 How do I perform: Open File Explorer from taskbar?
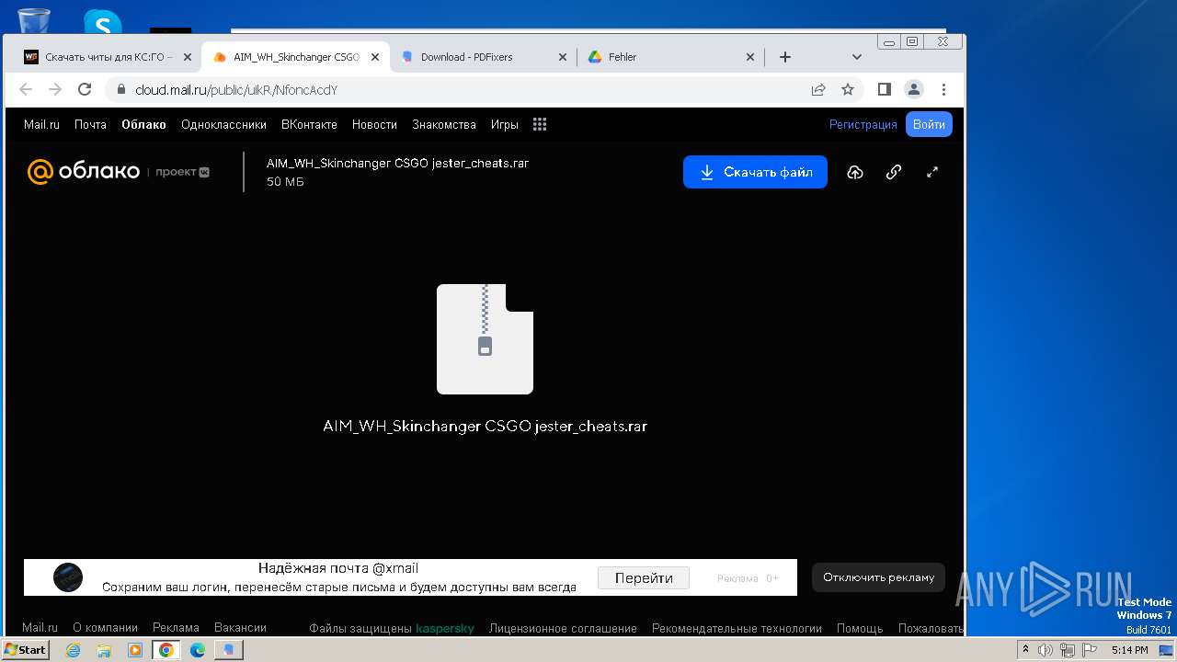click(x=104, y=650)
